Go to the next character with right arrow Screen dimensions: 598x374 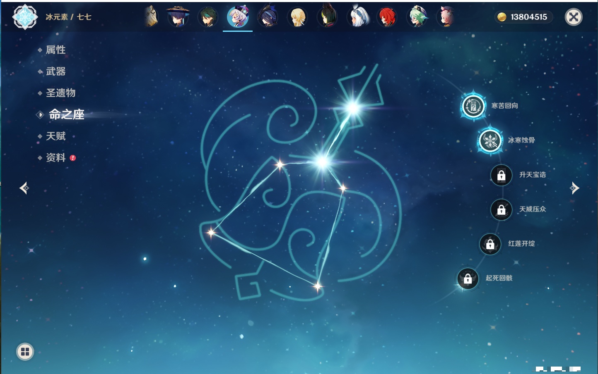[574, 188]
